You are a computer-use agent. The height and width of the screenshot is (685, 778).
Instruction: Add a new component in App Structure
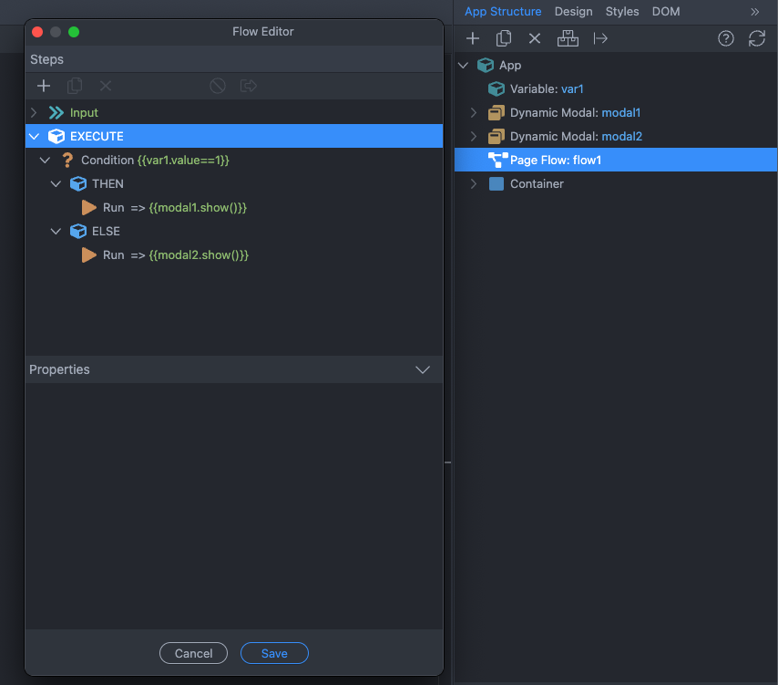pyautogui.click(x=473, y=38)
